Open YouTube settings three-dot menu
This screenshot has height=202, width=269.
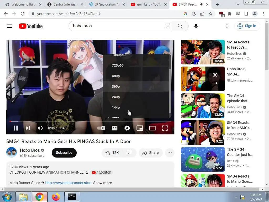[x=227, y=26]
